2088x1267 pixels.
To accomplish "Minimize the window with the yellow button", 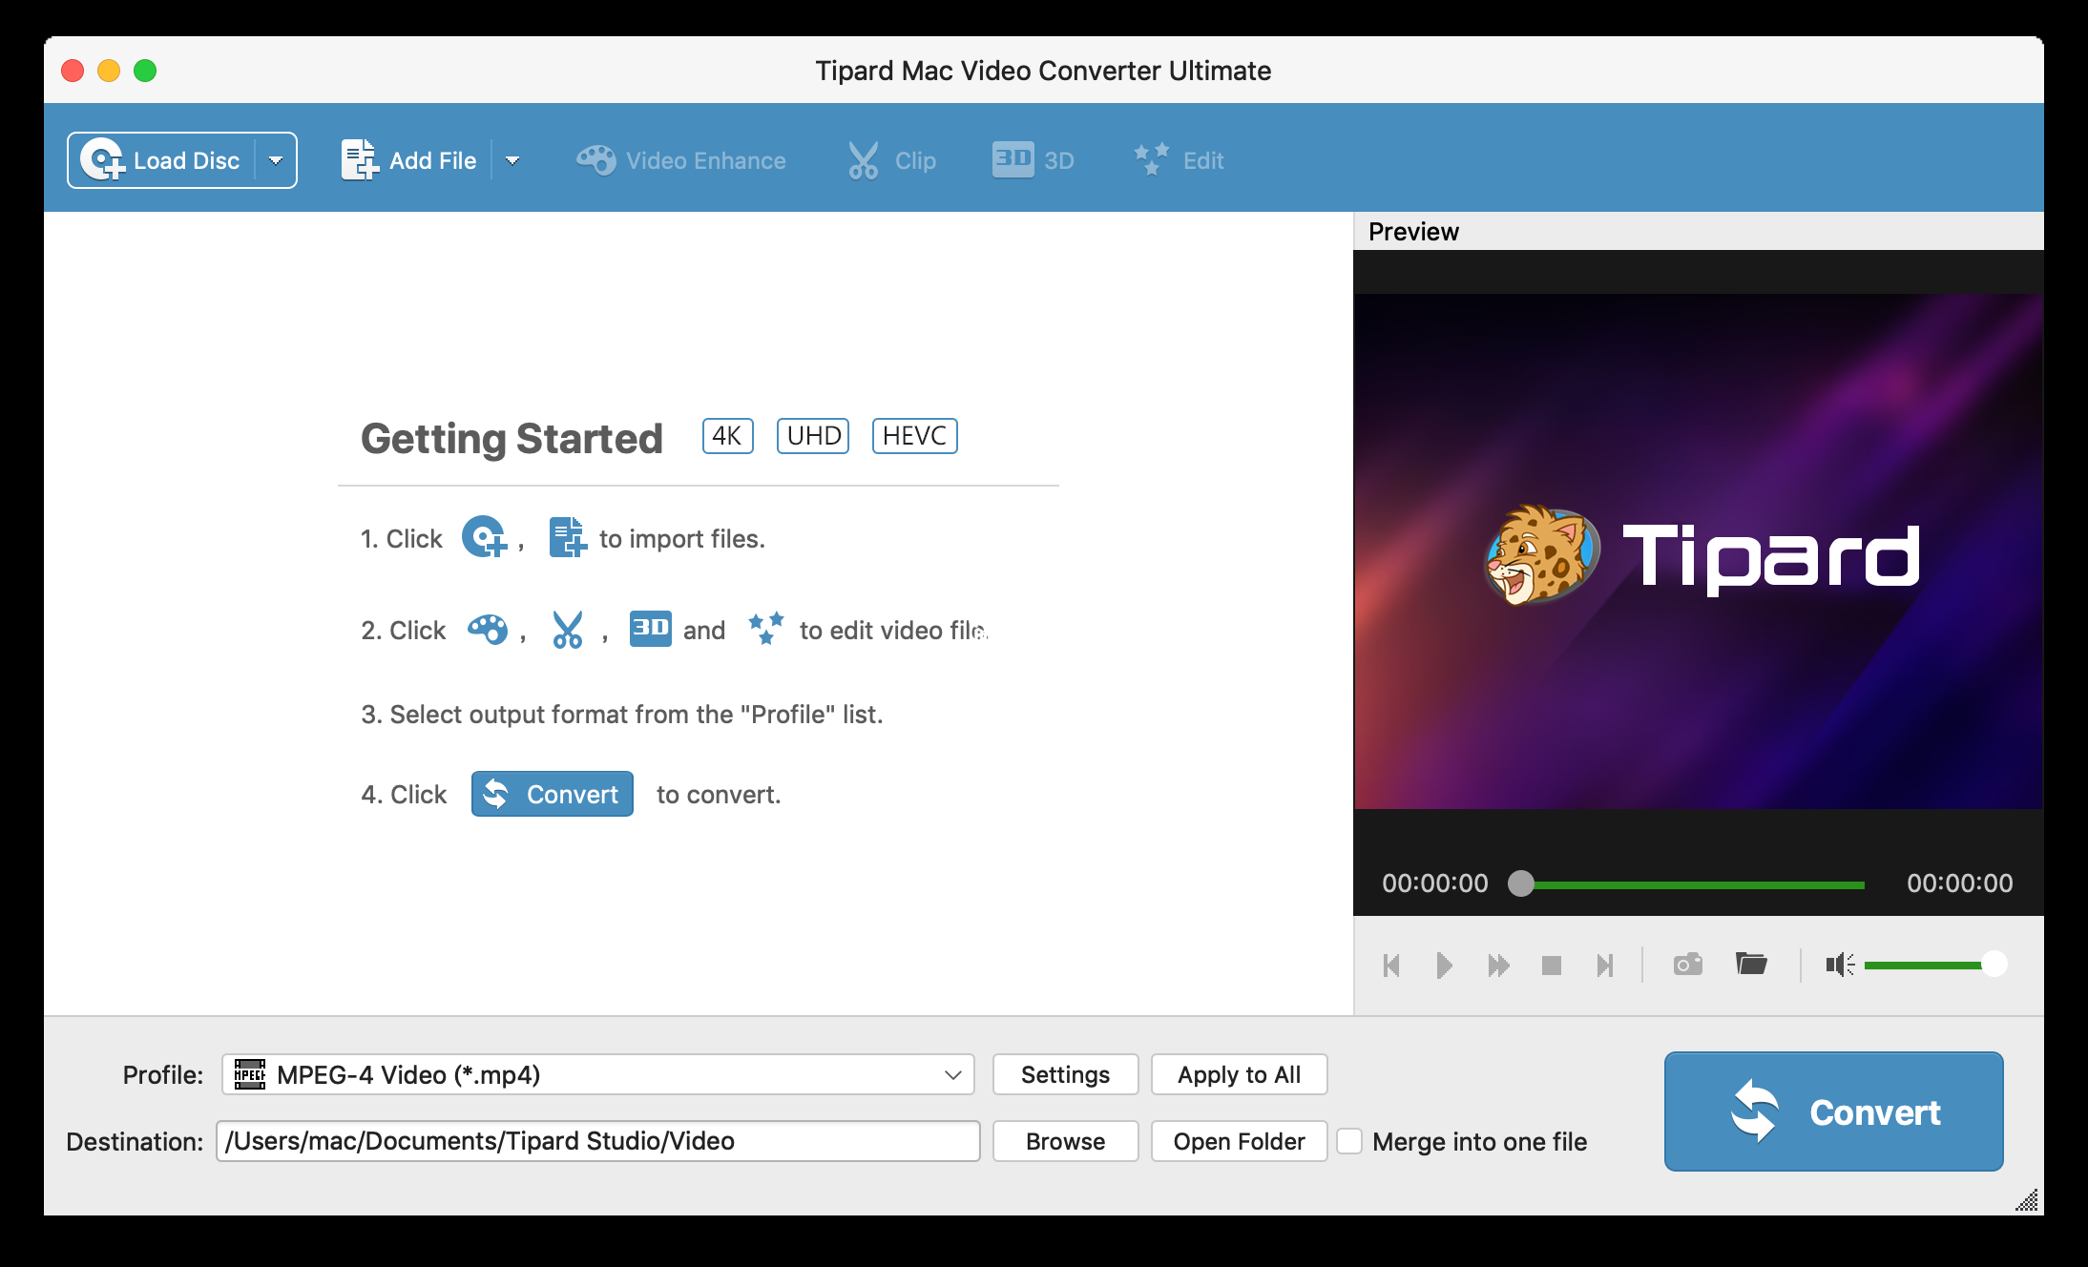I will click(x=109, y=71).
